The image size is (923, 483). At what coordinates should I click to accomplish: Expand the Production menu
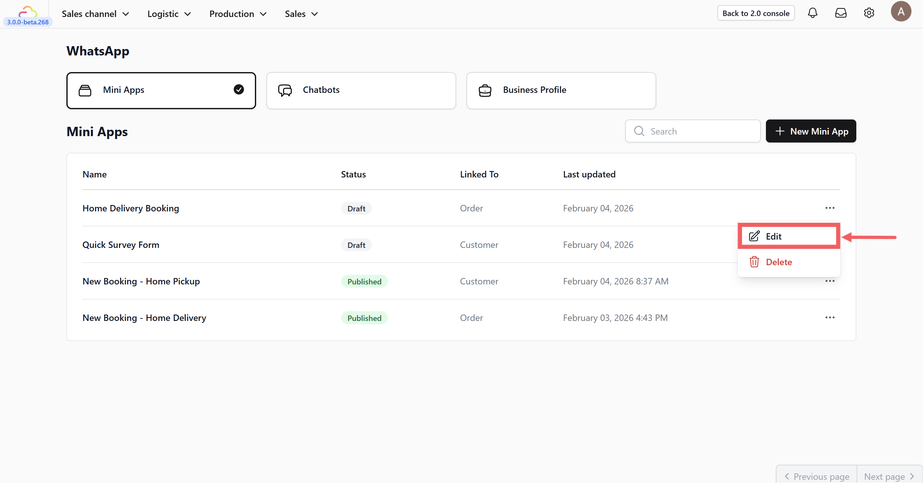point(238,13)
